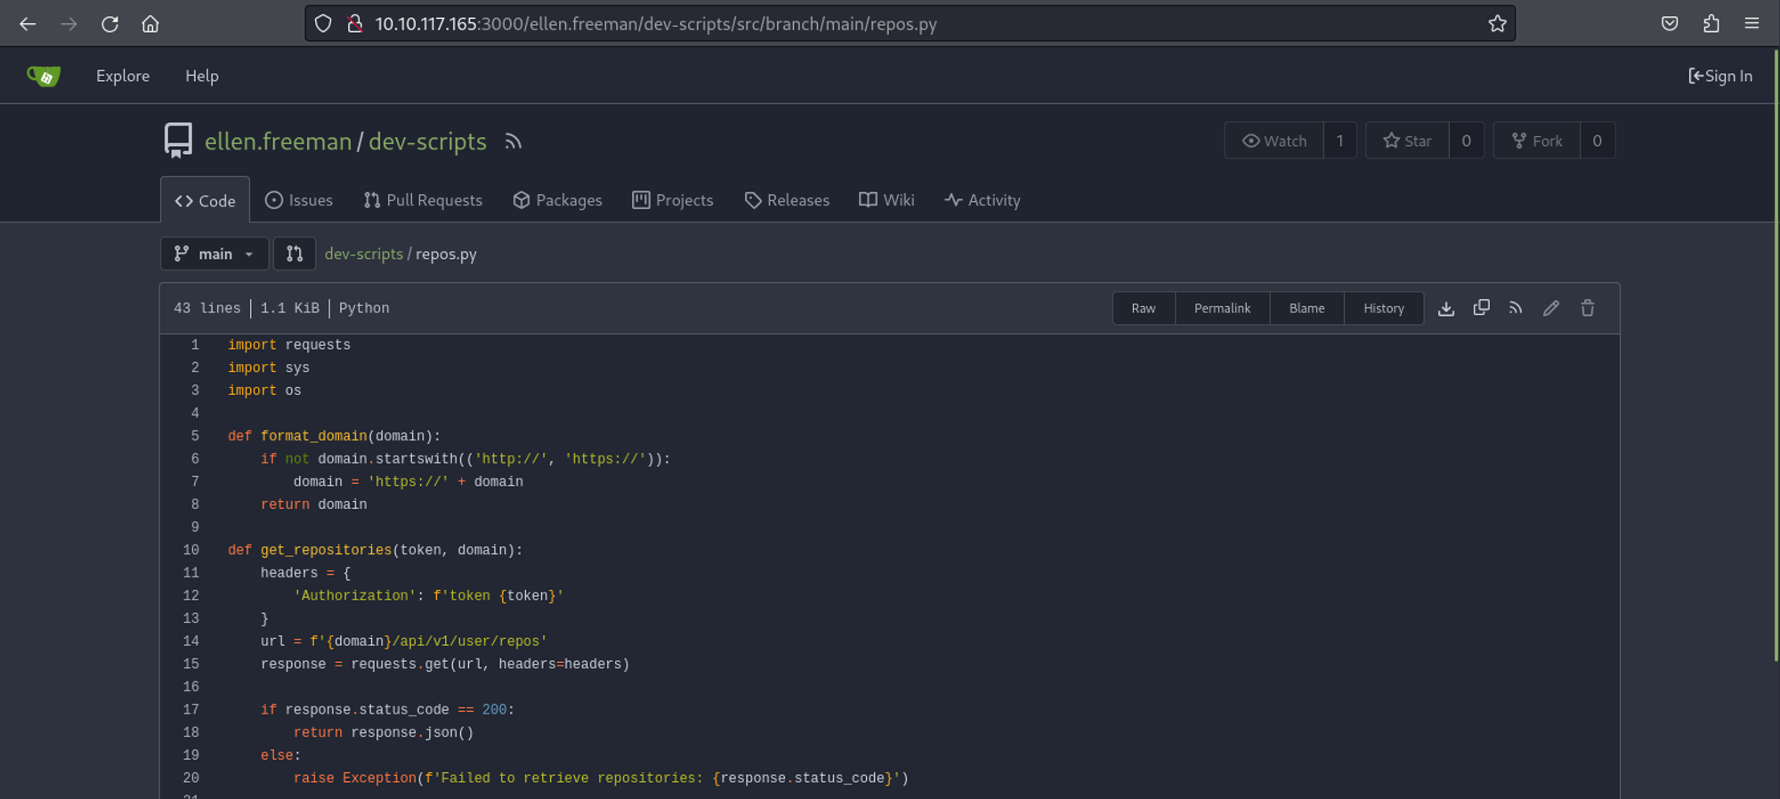Click the Gitea logo home icon

click(x=44, y=77)
